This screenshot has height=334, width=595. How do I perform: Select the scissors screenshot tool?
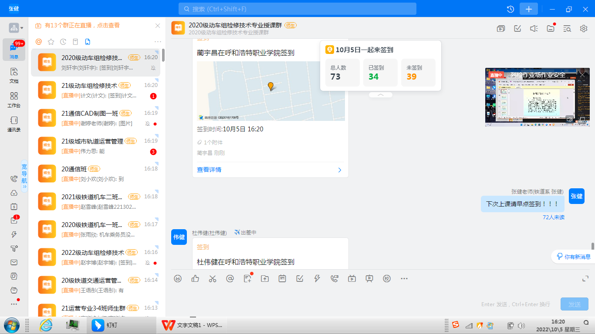click(213, 278)
